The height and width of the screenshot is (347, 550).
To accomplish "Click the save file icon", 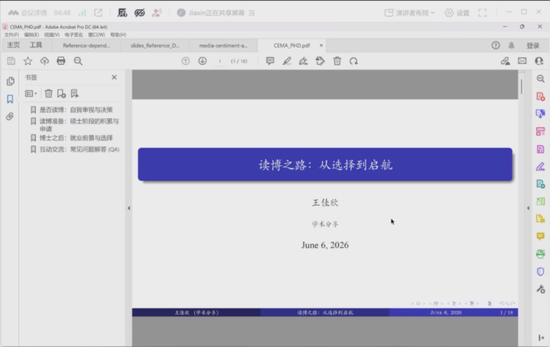I will (11, 61).
